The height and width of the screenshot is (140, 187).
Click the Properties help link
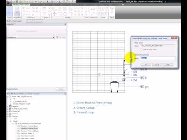12,89
